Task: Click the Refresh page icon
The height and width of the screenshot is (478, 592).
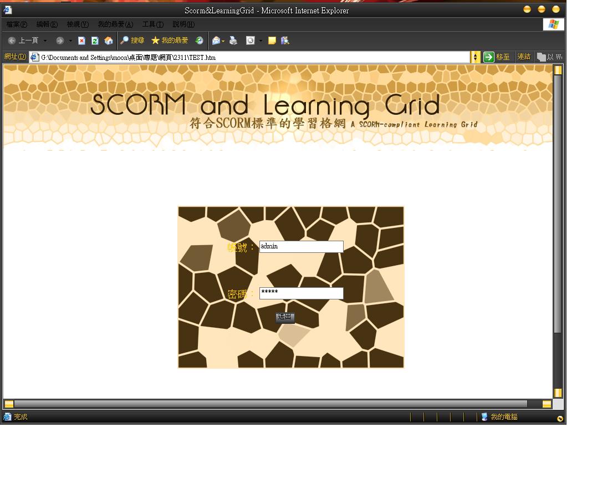Action: [x=95, y=40]
